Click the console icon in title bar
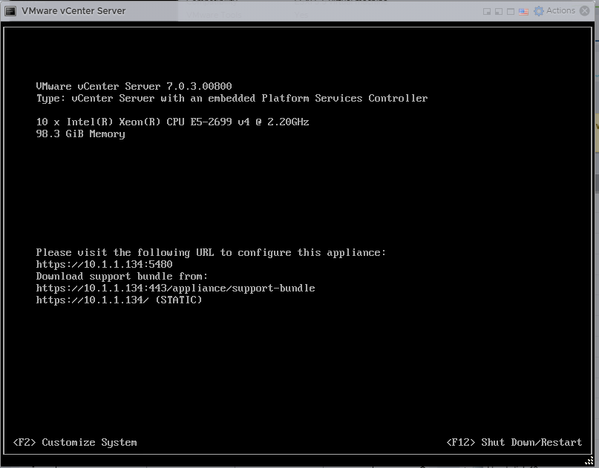 pos(10,11)
